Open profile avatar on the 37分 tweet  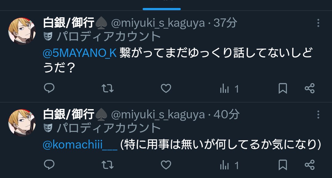coord(22,31)
